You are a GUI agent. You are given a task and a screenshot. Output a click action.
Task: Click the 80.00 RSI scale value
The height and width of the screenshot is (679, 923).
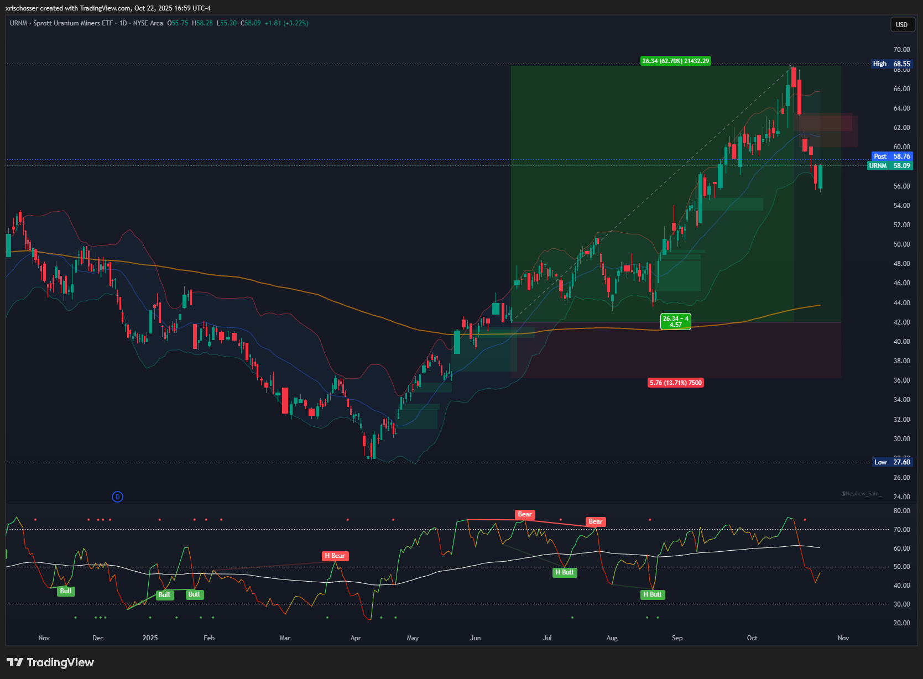click(901, 511)
